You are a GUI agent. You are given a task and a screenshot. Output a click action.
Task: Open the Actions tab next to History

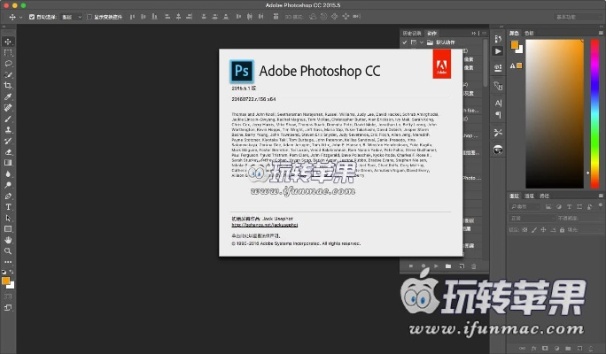[x=431, y=33]
